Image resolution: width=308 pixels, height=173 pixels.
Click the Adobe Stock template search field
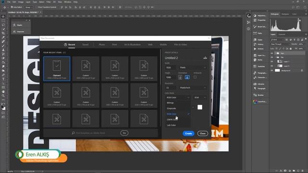tap(95, 133)
